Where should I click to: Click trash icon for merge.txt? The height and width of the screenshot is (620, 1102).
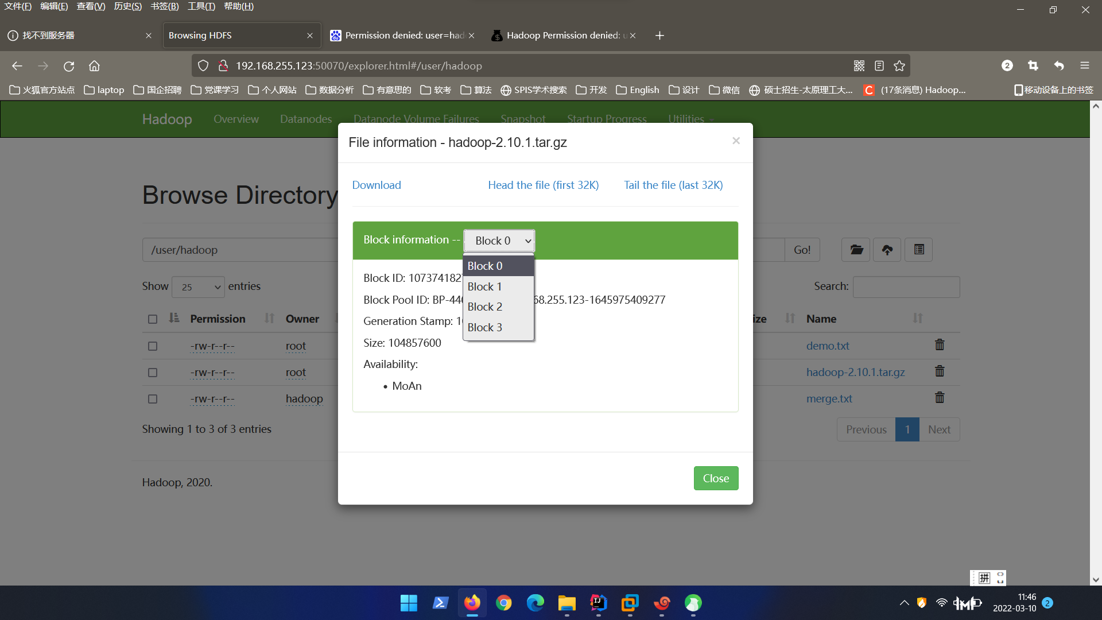(x=940, y=398)
